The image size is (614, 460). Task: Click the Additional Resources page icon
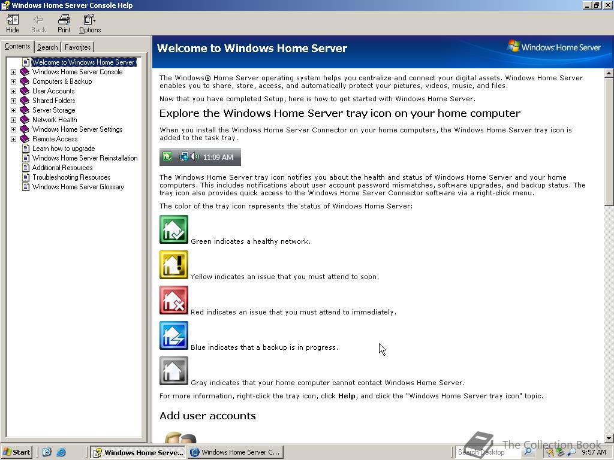(26, 168)
